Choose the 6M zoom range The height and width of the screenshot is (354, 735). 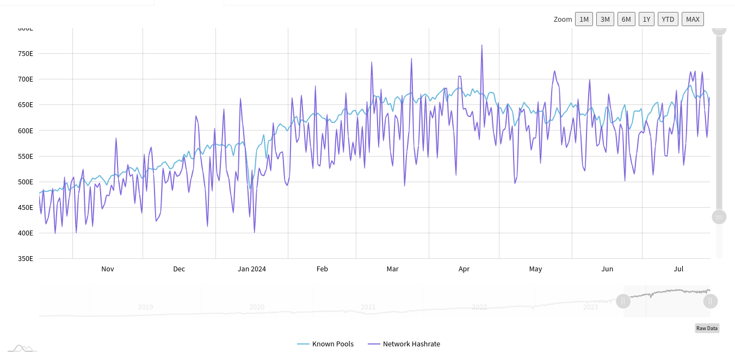(626, 19)
